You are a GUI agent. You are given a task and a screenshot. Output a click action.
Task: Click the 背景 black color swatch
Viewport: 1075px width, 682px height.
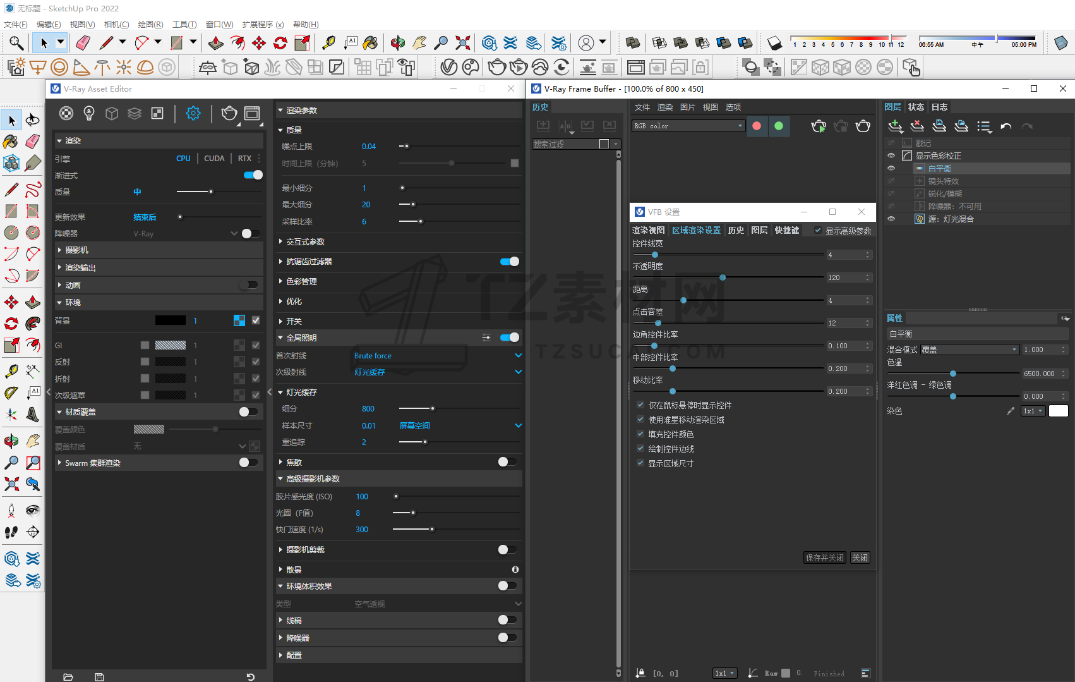[171, 321]
